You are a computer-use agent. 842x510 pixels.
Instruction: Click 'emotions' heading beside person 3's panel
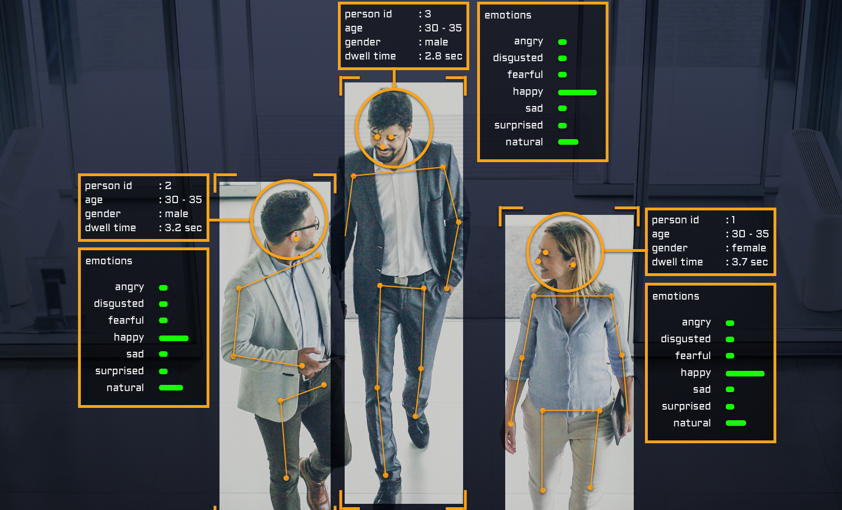[x=508, y=15]
